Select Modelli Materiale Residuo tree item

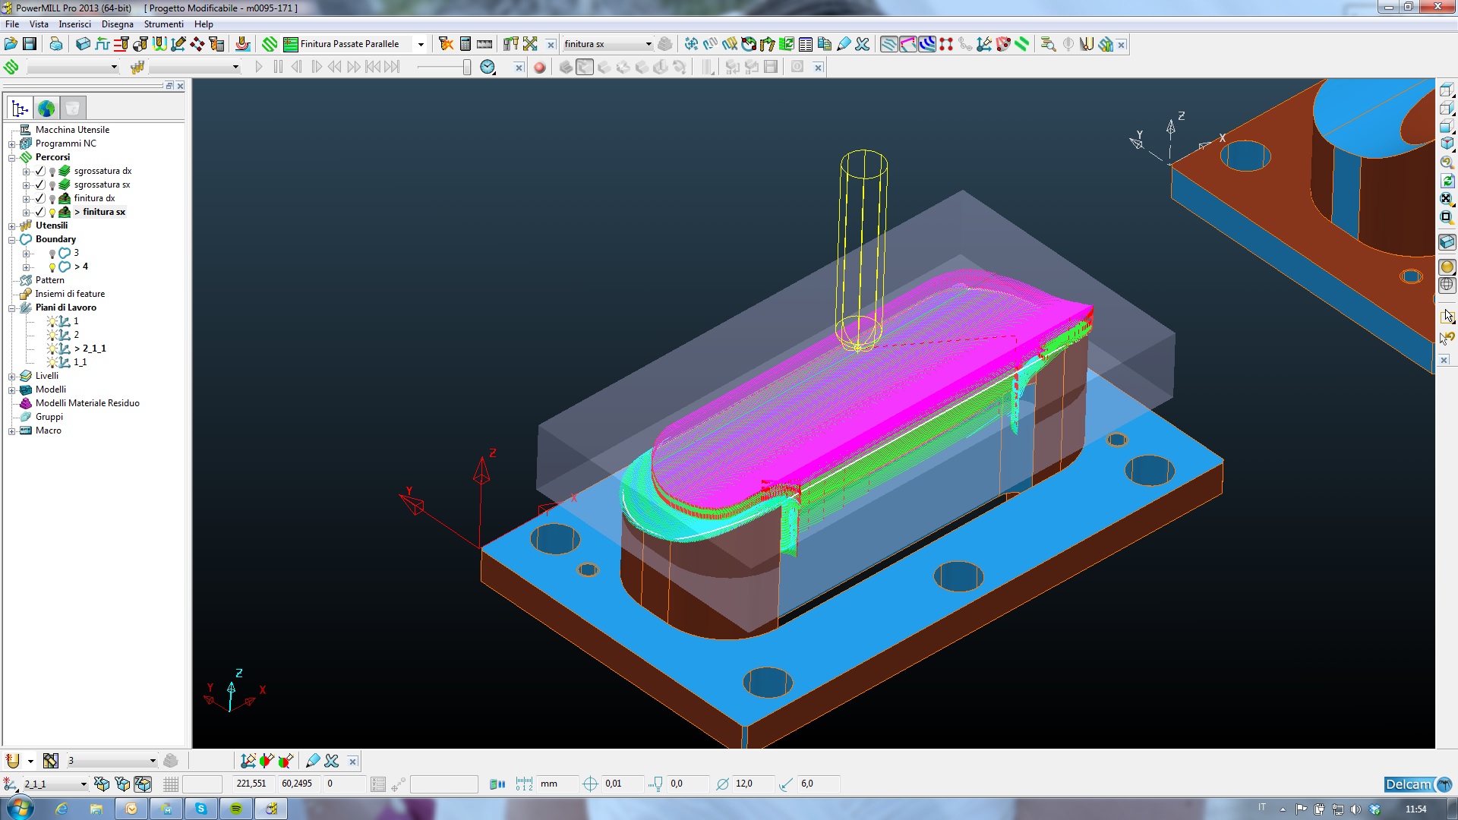tap(87, 403)
